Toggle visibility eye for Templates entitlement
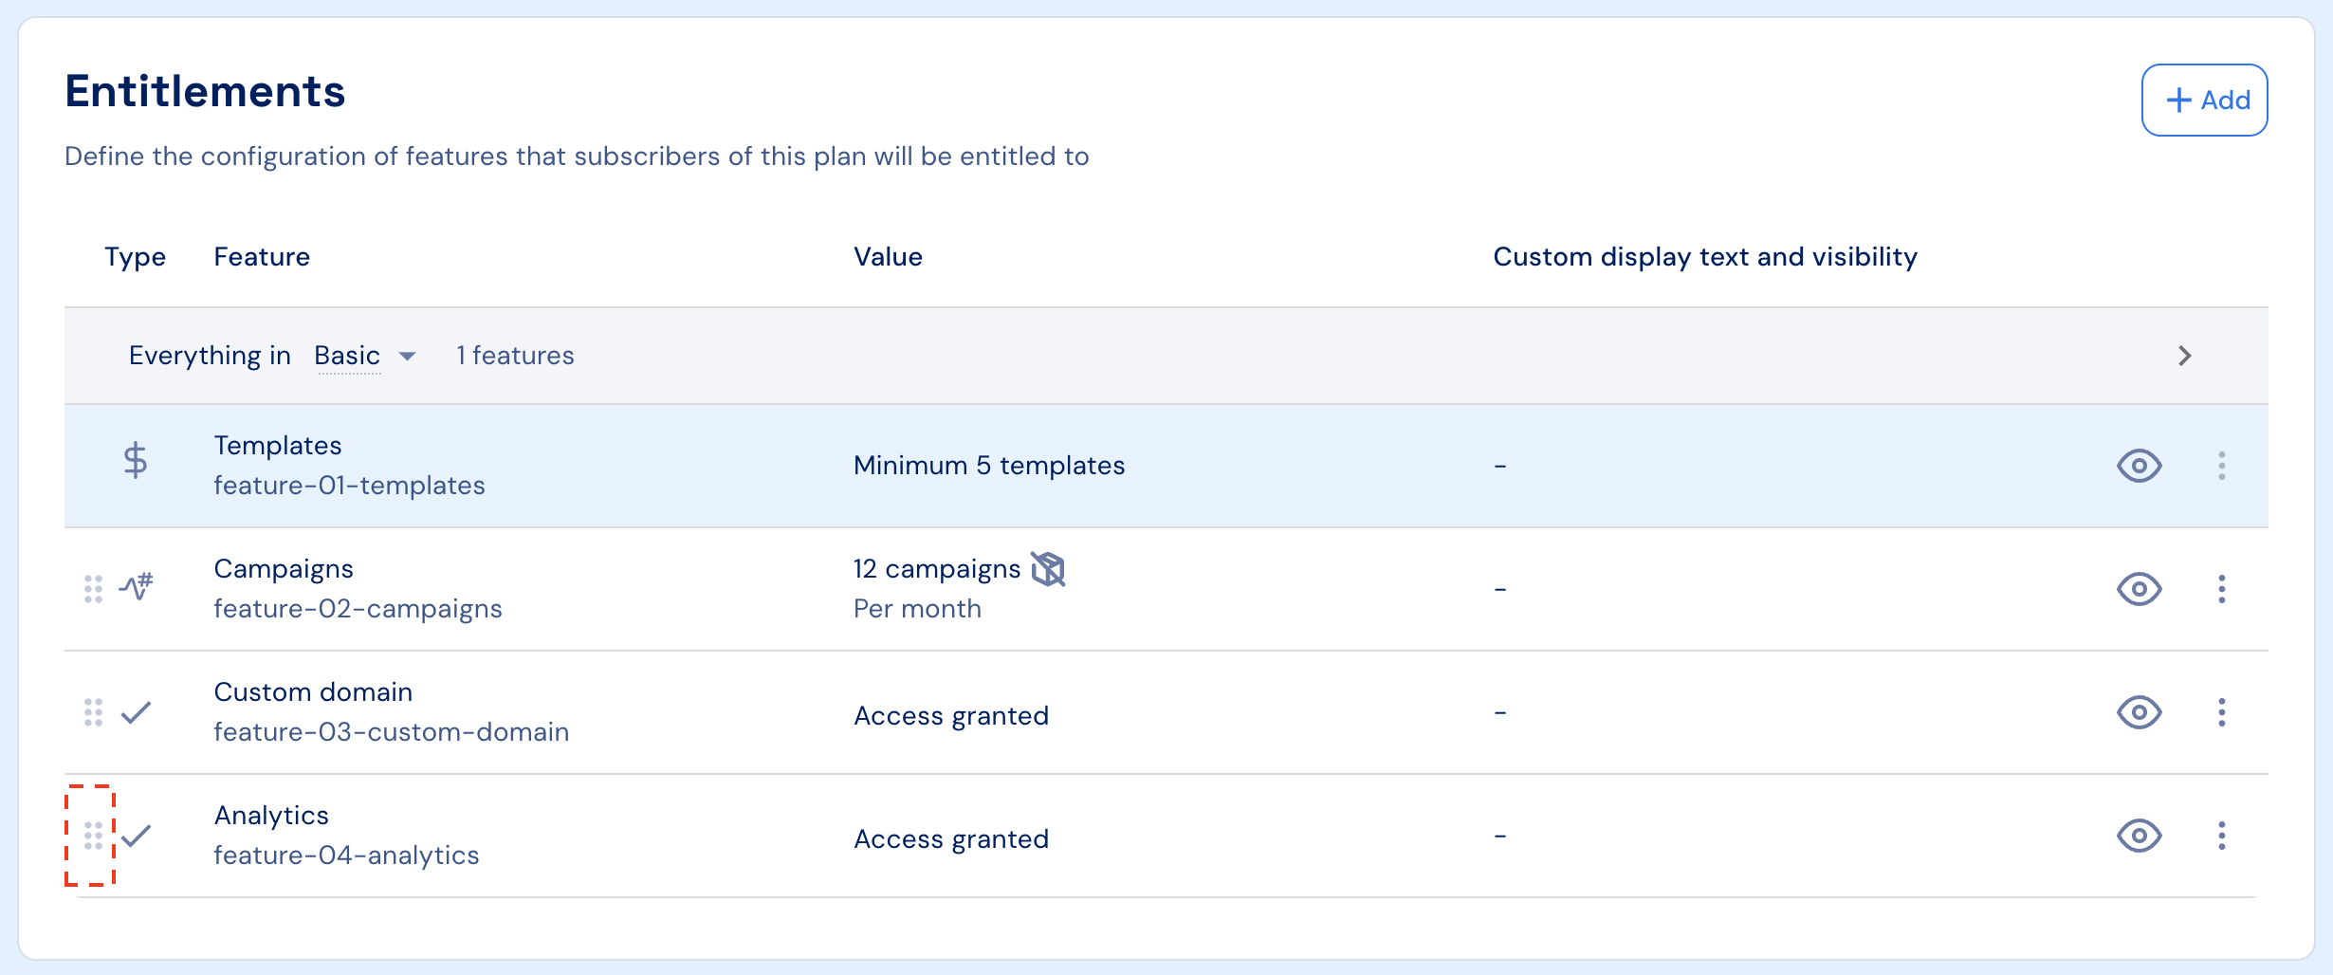The image size is (2333, 975). click(2140, 466)
